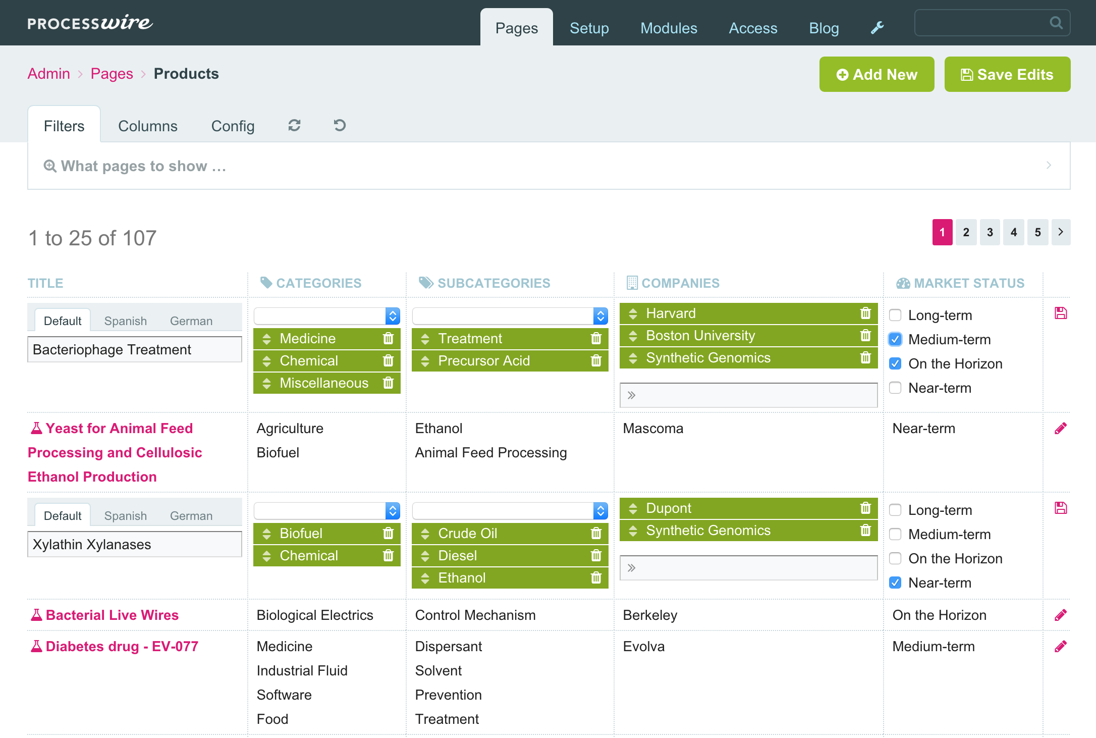
Task: Focus the top search box
Action: (992, 23)
